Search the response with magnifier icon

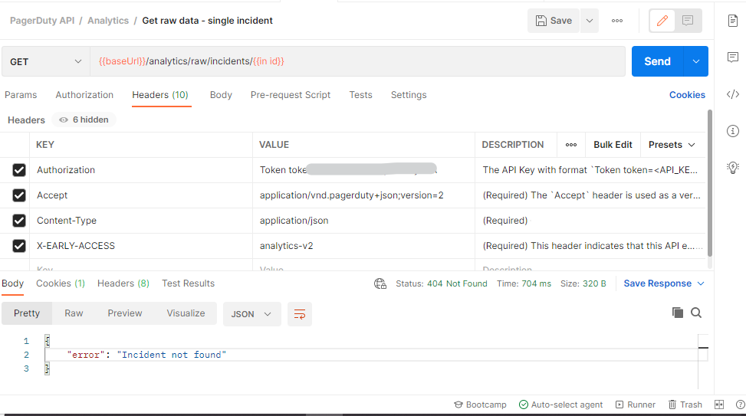tap(696, 313)
